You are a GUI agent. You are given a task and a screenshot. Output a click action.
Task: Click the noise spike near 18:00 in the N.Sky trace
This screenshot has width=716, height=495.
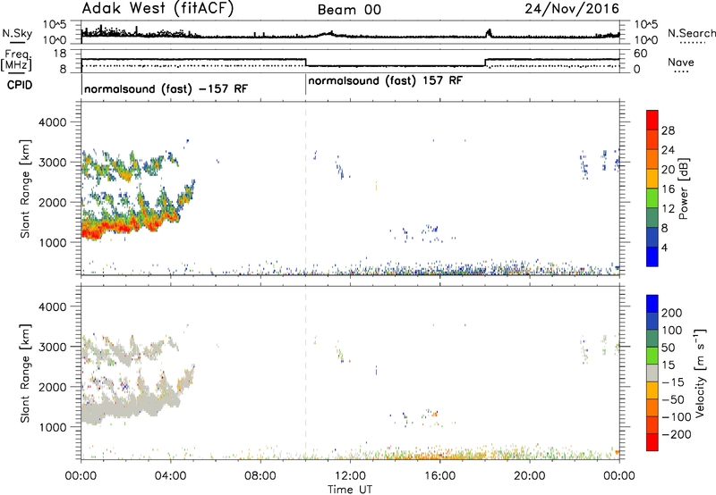click(488, 33)
